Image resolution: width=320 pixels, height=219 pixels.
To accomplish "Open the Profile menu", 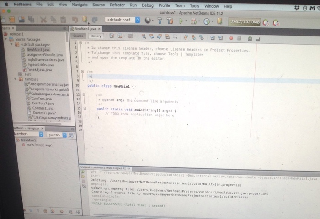I will pos(164,5).
